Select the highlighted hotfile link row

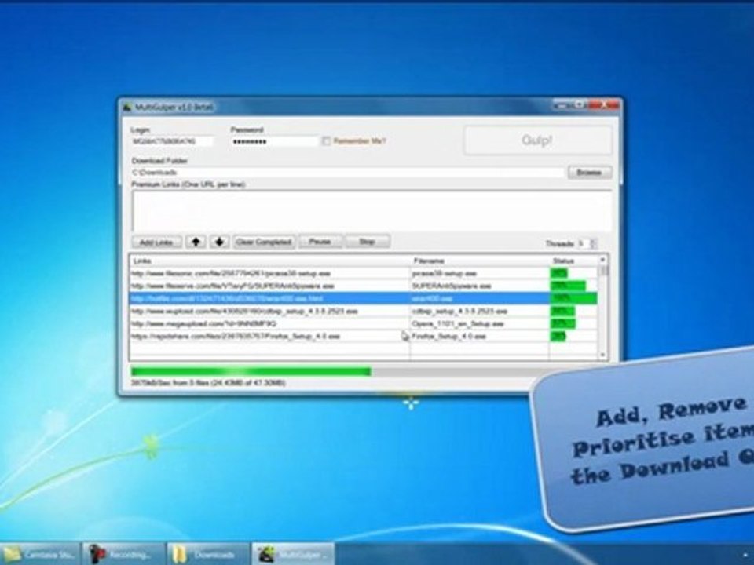pos(364,298)
